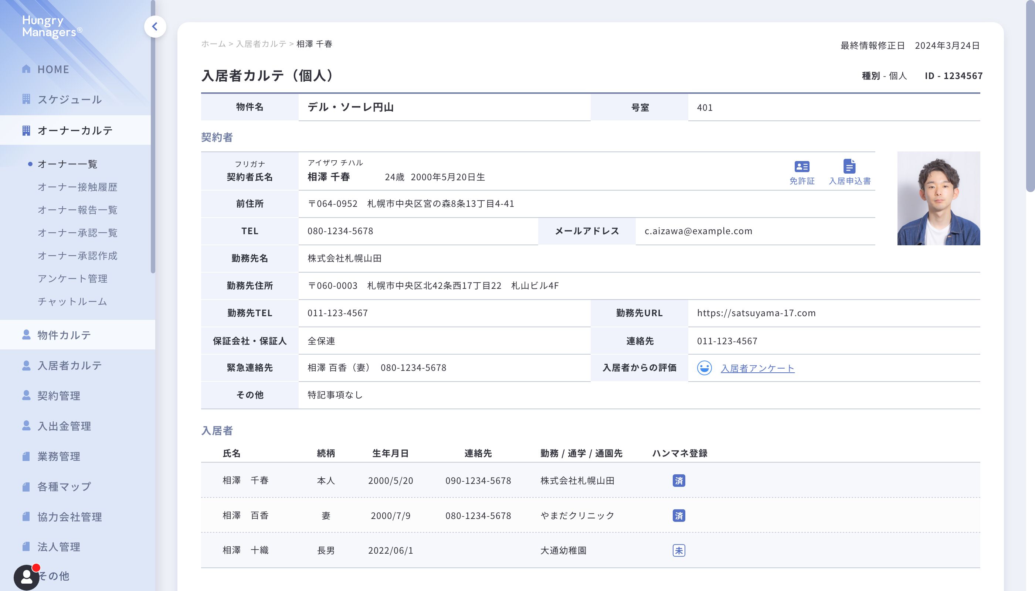The image size is (1035, 591).
Task: Collapse the オーナーカルテ menu section
Action: click(75, 130)
